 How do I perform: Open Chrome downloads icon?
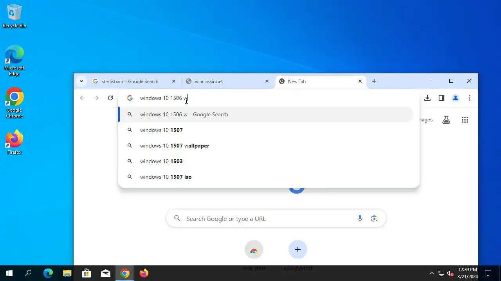coord(427,98)
